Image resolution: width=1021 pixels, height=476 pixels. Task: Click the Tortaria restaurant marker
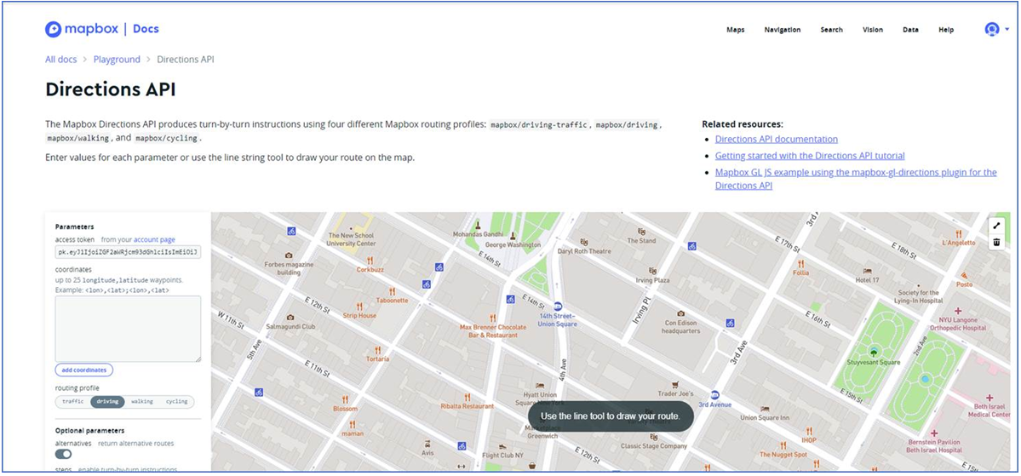click(377, 350)
